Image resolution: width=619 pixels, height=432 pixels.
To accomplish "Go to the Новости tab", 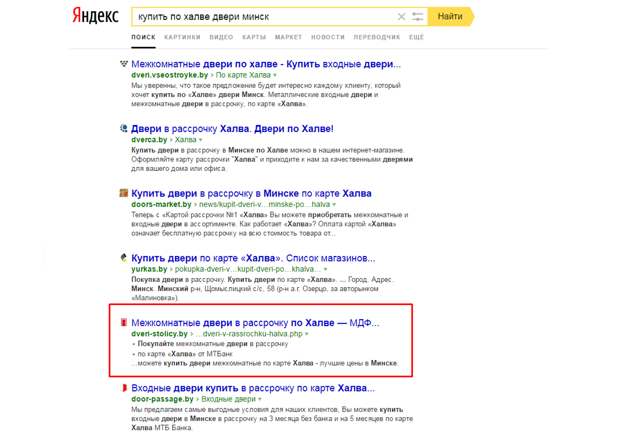I will (x=328, y=37).
